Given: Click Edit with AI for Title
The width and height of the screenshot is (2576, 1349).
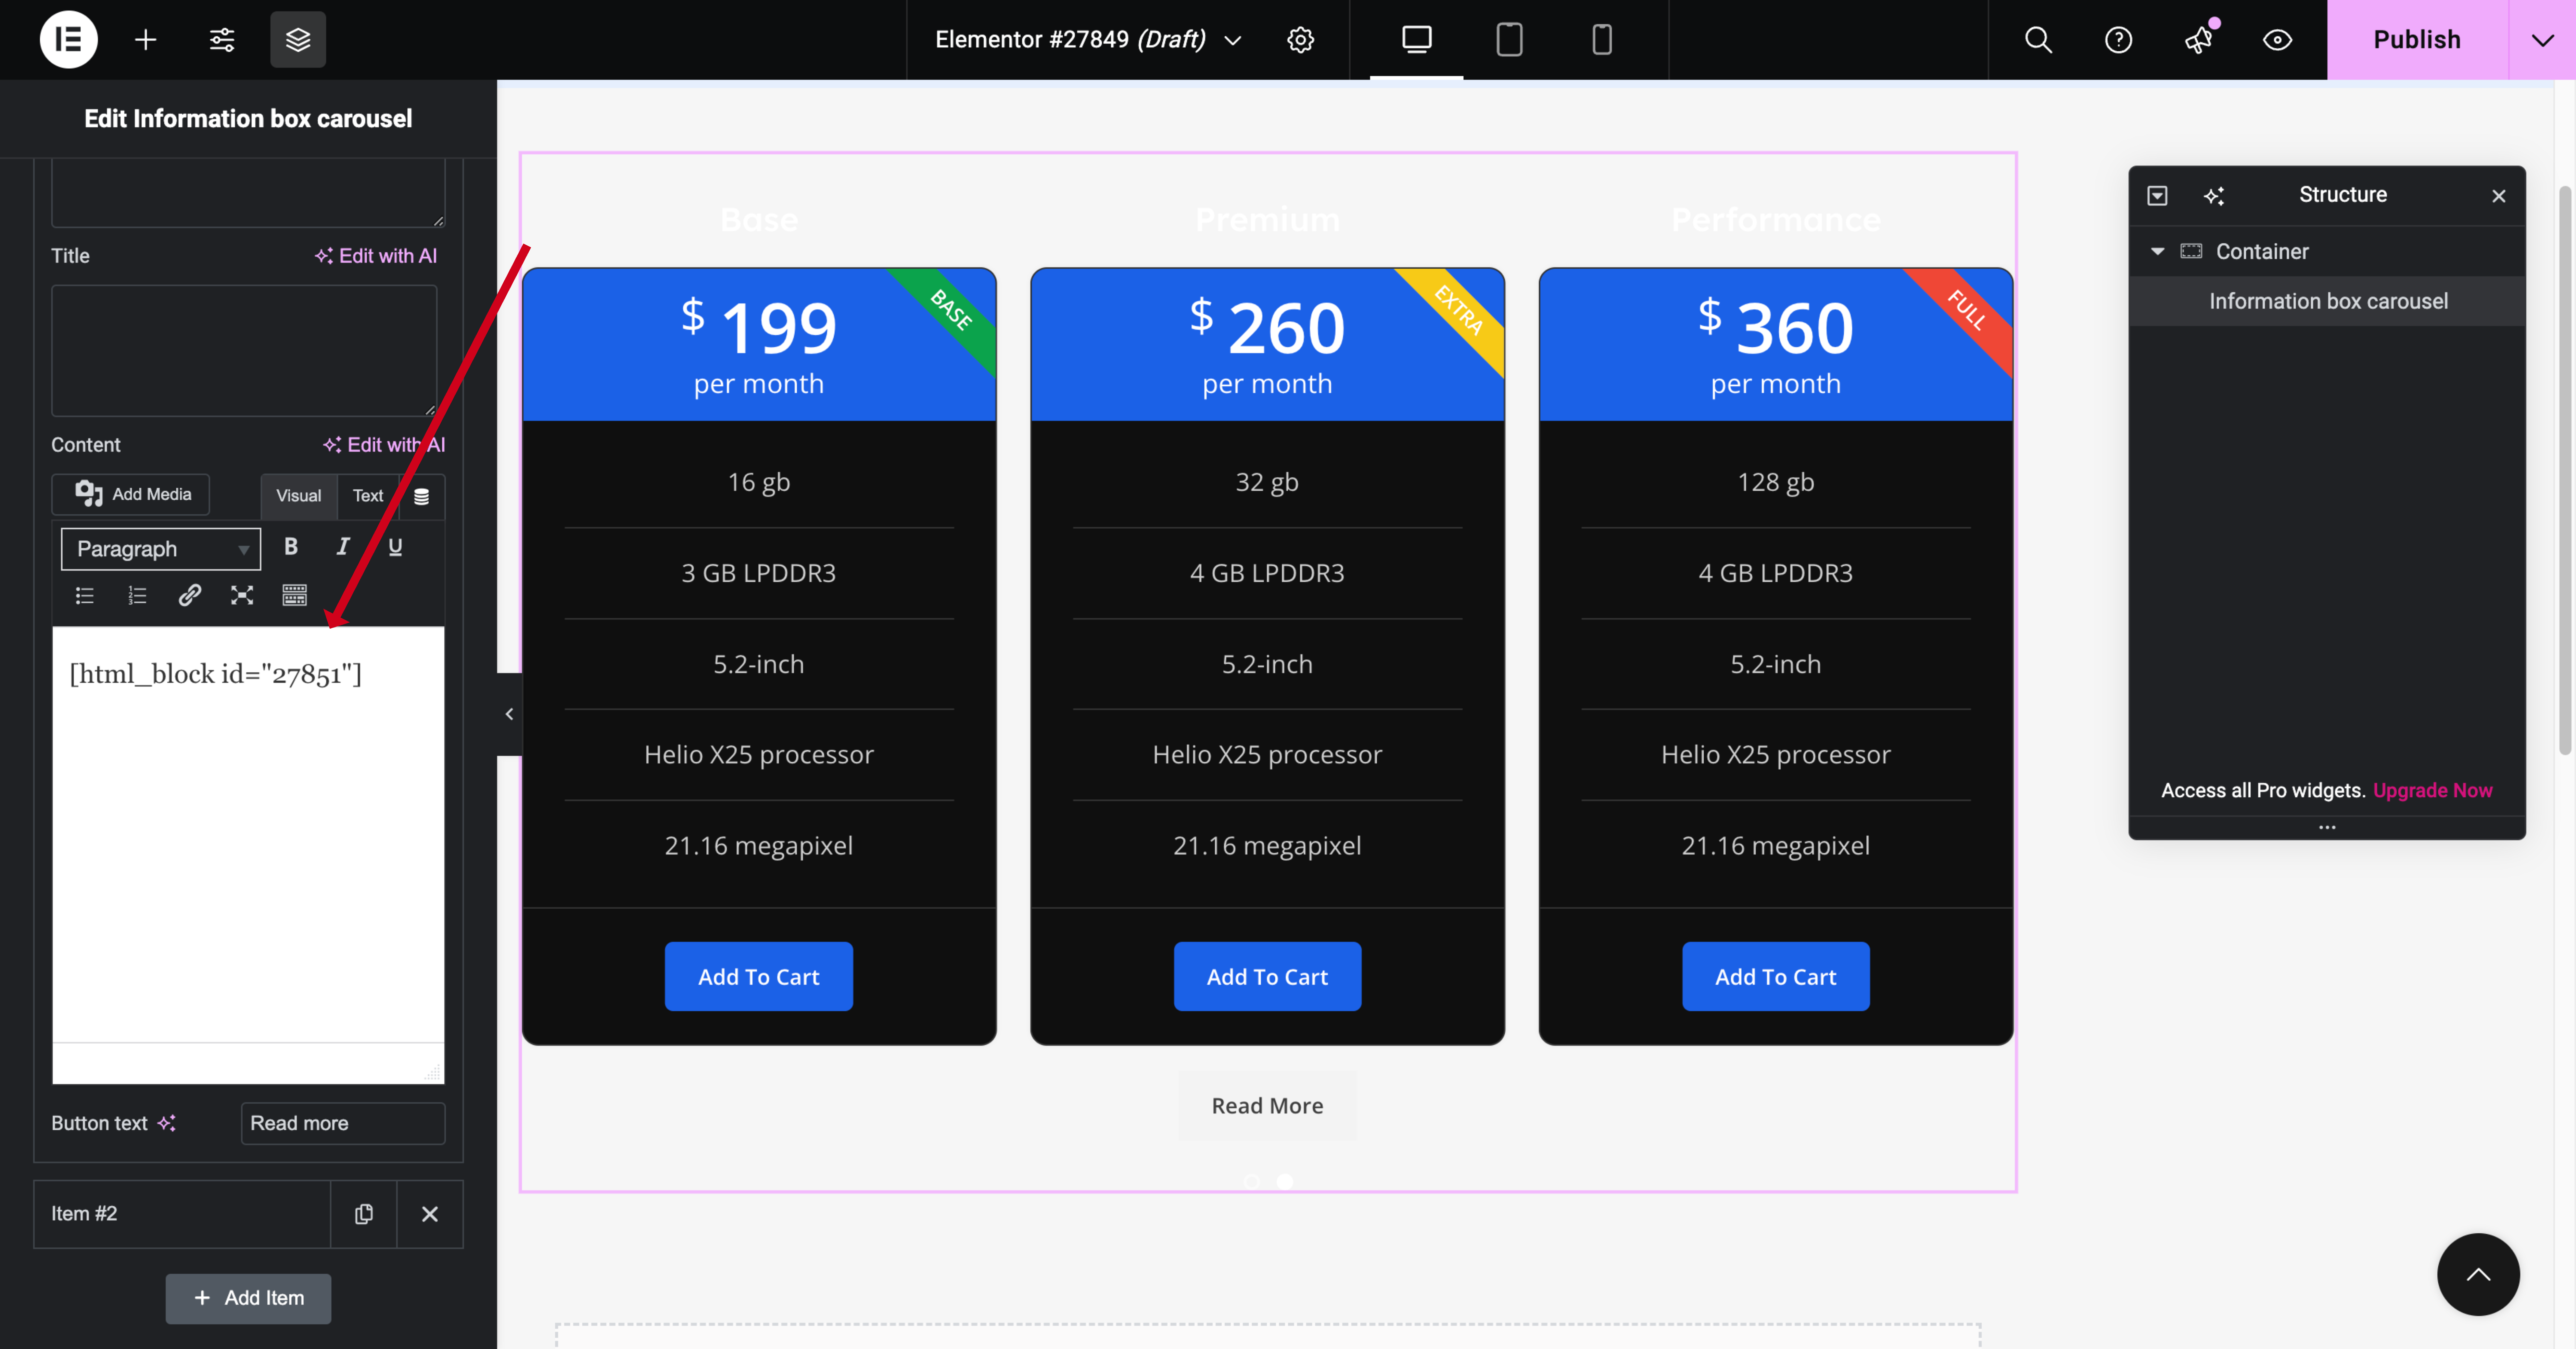Looking at the screenshot, I should click(376, 256).
